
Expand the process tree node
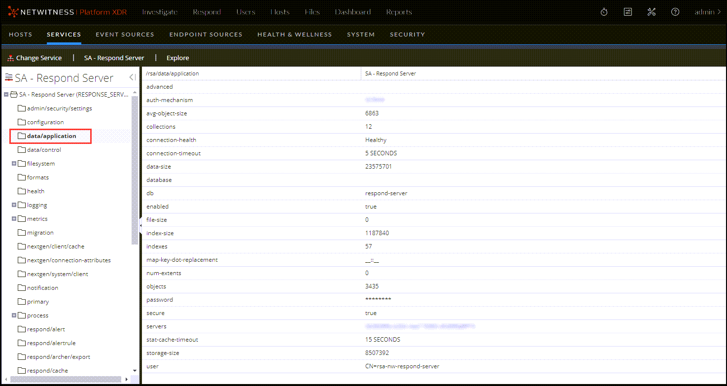(15, 315)
